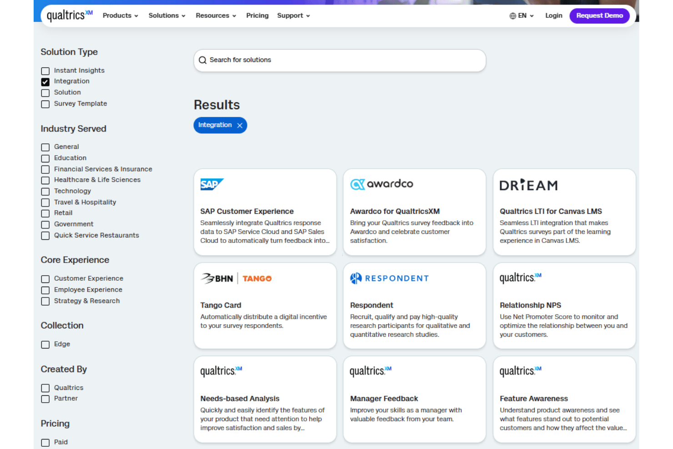Open Awardco for QualtricsXM title
Screen dimensions: 673x449
[395, 212]
